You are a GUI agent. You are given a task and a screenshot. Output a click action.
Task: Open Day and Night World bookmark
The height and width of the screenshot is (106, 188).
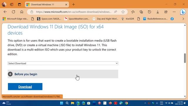[105, 19]
